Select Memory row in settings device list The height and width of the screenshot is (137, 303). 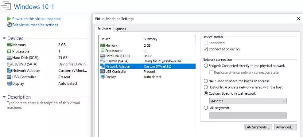tap(147, 45)
